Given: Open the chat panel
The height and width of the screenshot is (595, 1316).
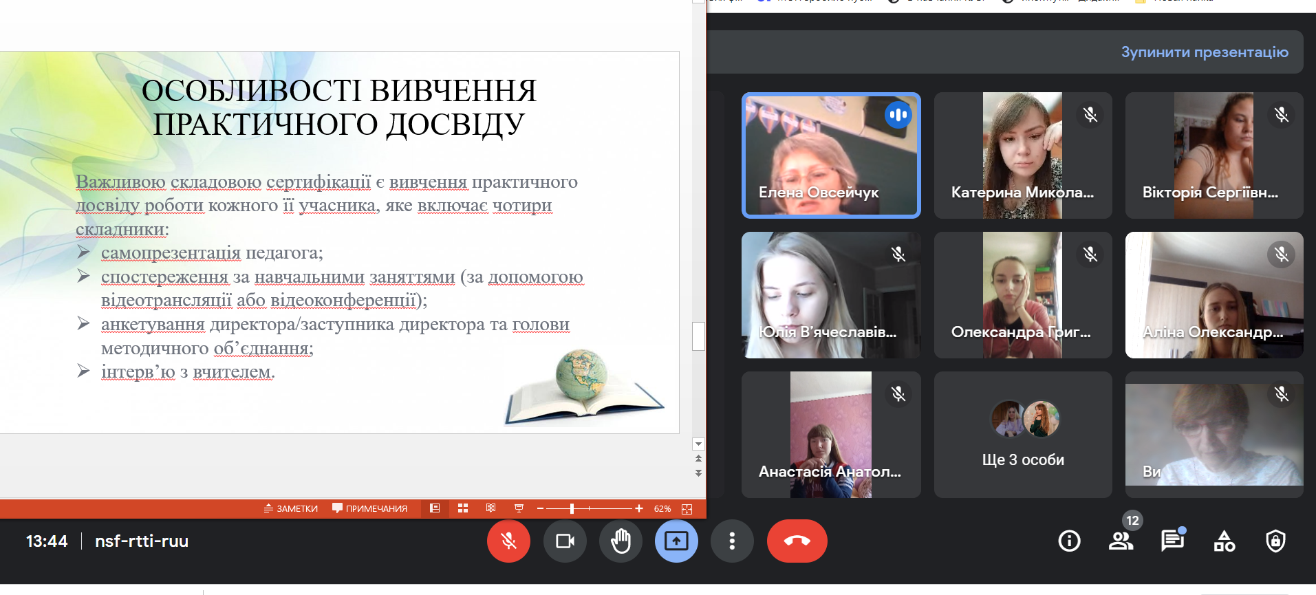Looking at the screenshot, I should pyautogui.click(x=1172, y=541).
